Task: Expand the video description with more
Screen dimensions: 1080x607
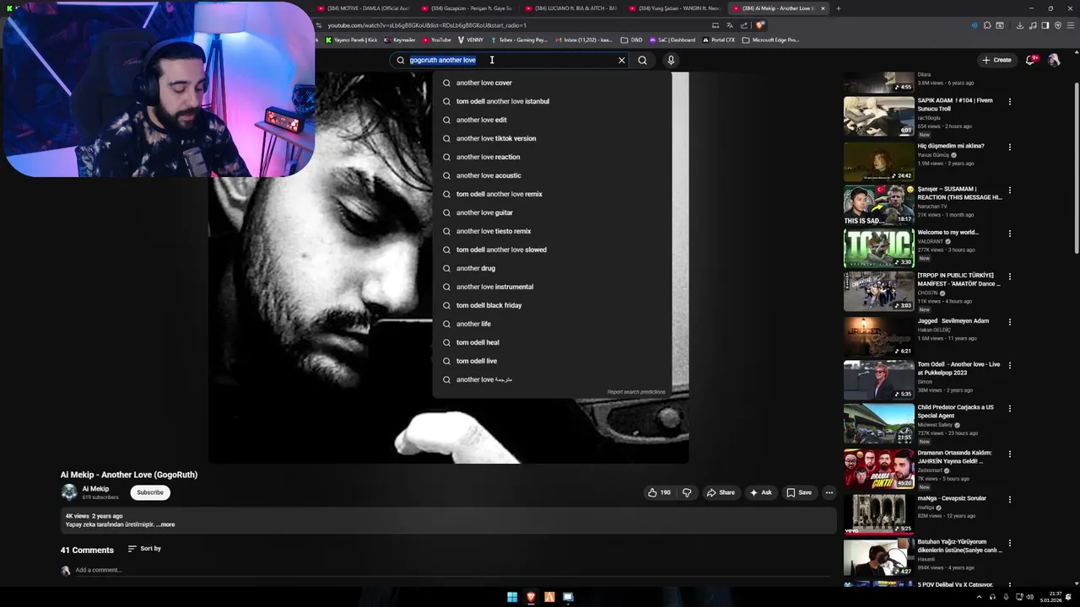Action: (166, 524)
